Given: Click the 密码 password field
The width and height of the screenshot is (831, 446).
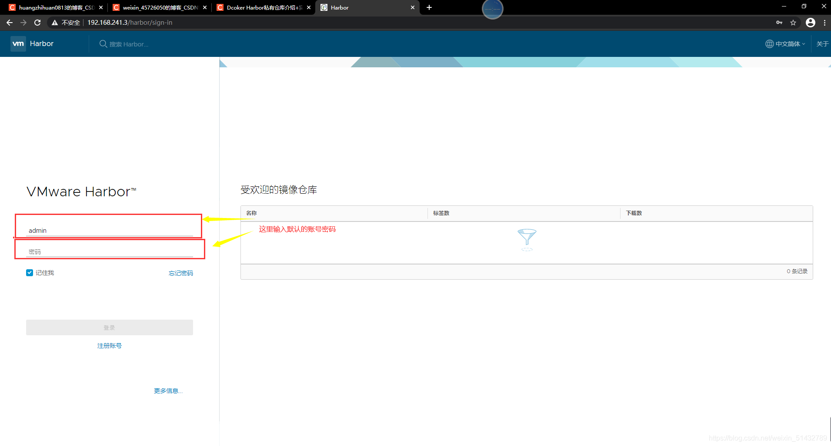Looking at the screenshot, I should tap(110, 252).
